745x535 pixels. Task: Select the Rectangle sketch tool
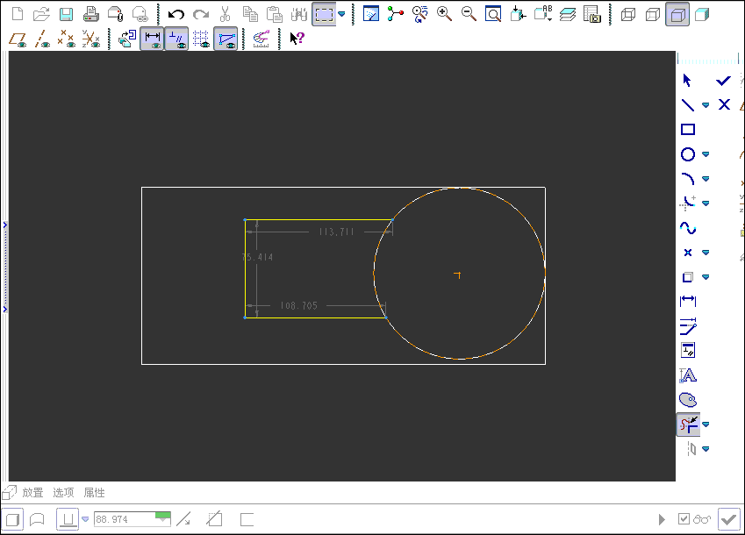click(x=688, y=130)
